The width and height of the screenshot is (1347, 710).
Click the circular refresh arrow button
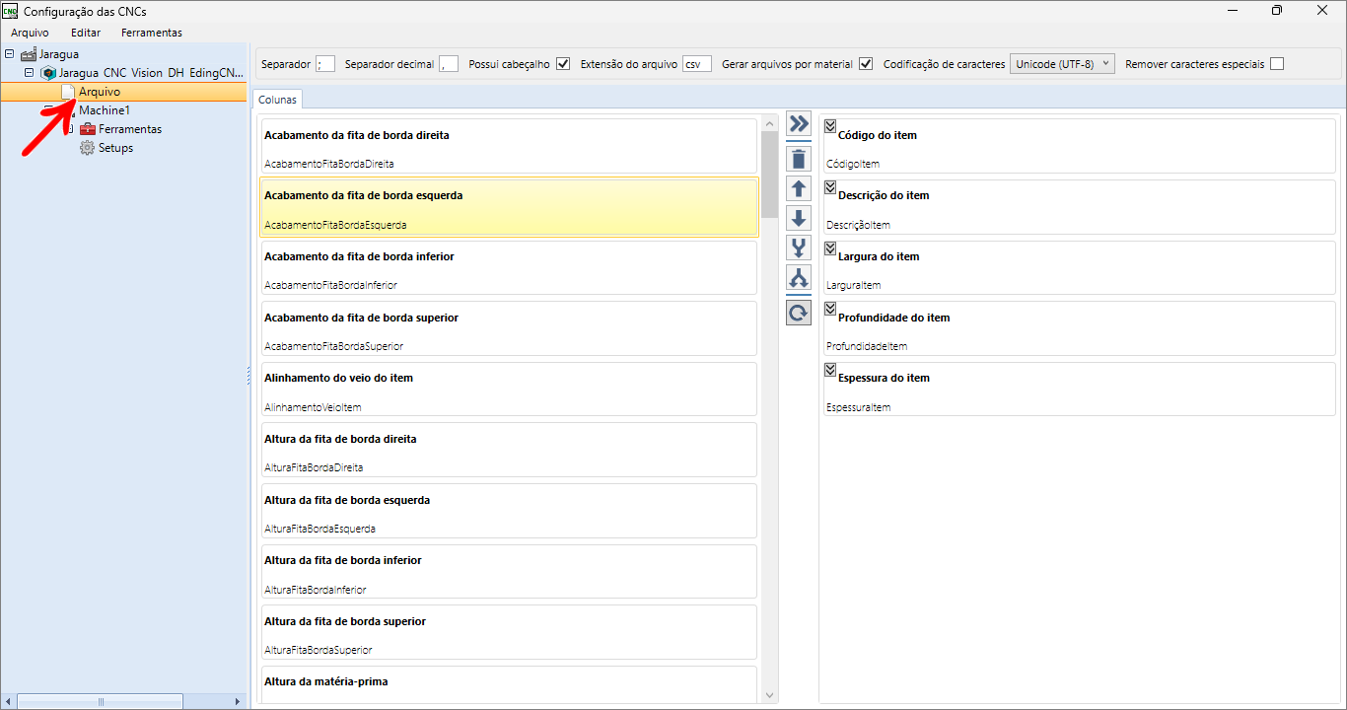coord(799,313)
